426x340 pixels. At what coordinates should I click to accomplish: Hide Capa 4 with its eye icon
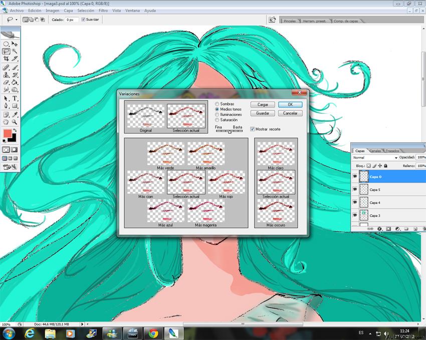[355, 202]
